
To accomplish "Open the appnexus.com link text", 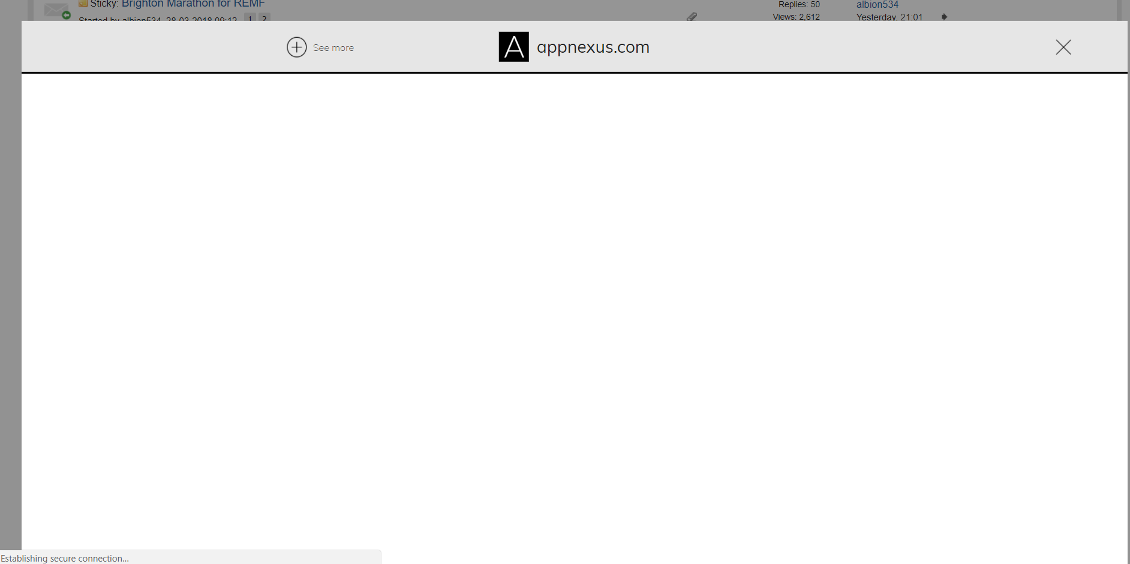I will point(593,47).
